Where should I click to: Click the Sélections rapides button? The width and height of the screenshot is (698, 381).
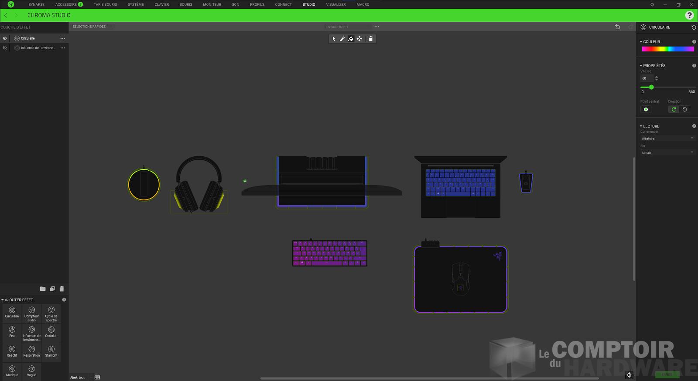point(92,27)
